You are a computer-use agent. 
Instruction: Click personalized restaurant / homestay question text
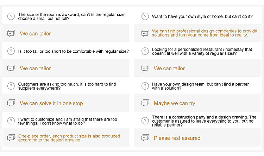[x=202, y=51]
